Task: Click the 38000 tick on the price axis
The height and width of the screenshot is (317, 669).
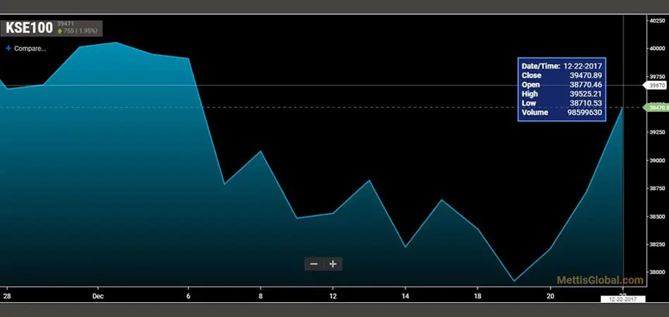Action: [657, 272]
